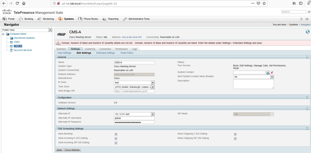The height and width of the screenshot is (153, 311).
Task: Switch to the Connection tab
Action: point(105,49)
